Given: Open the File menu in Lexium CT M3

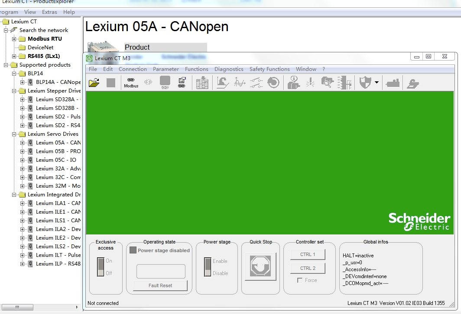Looking at the screenshot, I should pos(93,69).
